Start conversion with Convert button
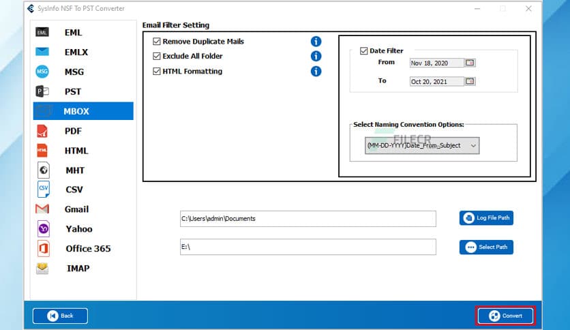 pyautogui.click(x=505, y=316)
